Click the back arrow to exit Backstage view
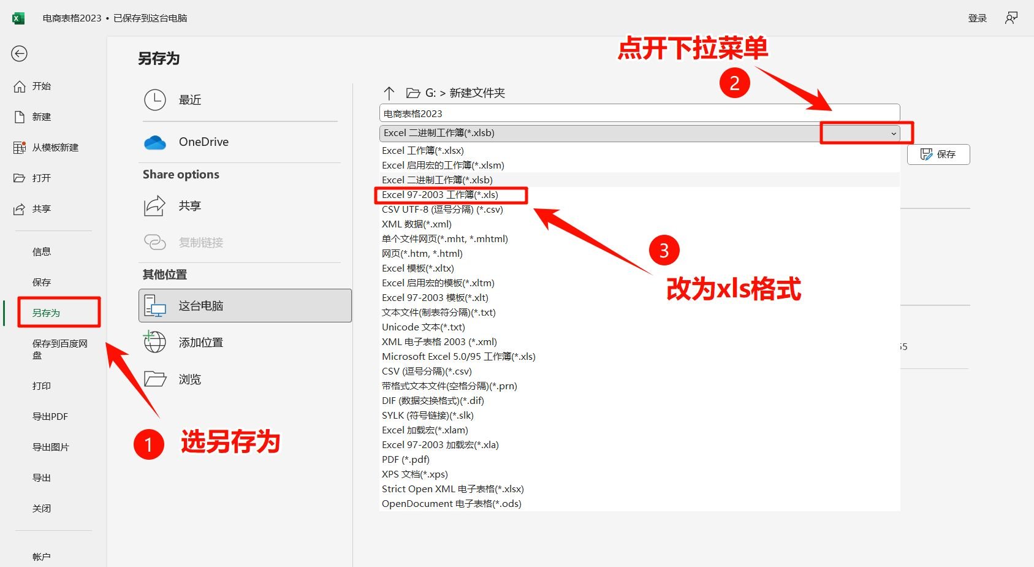 (19, 54)
